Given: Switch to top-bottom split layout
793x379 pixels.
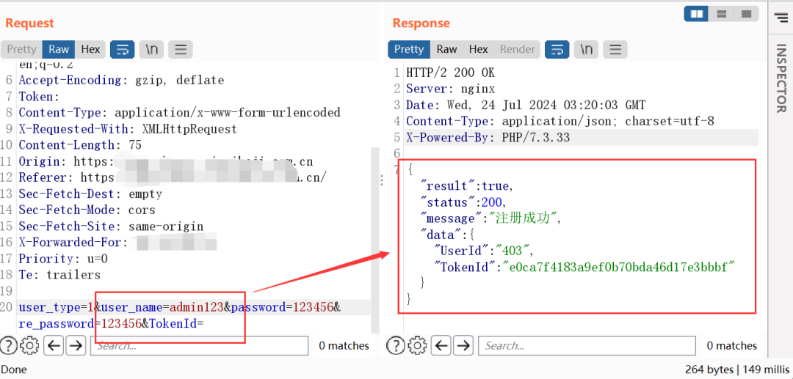Looking at the screenshot, I should pyautogui.click(x=722, y=14).
